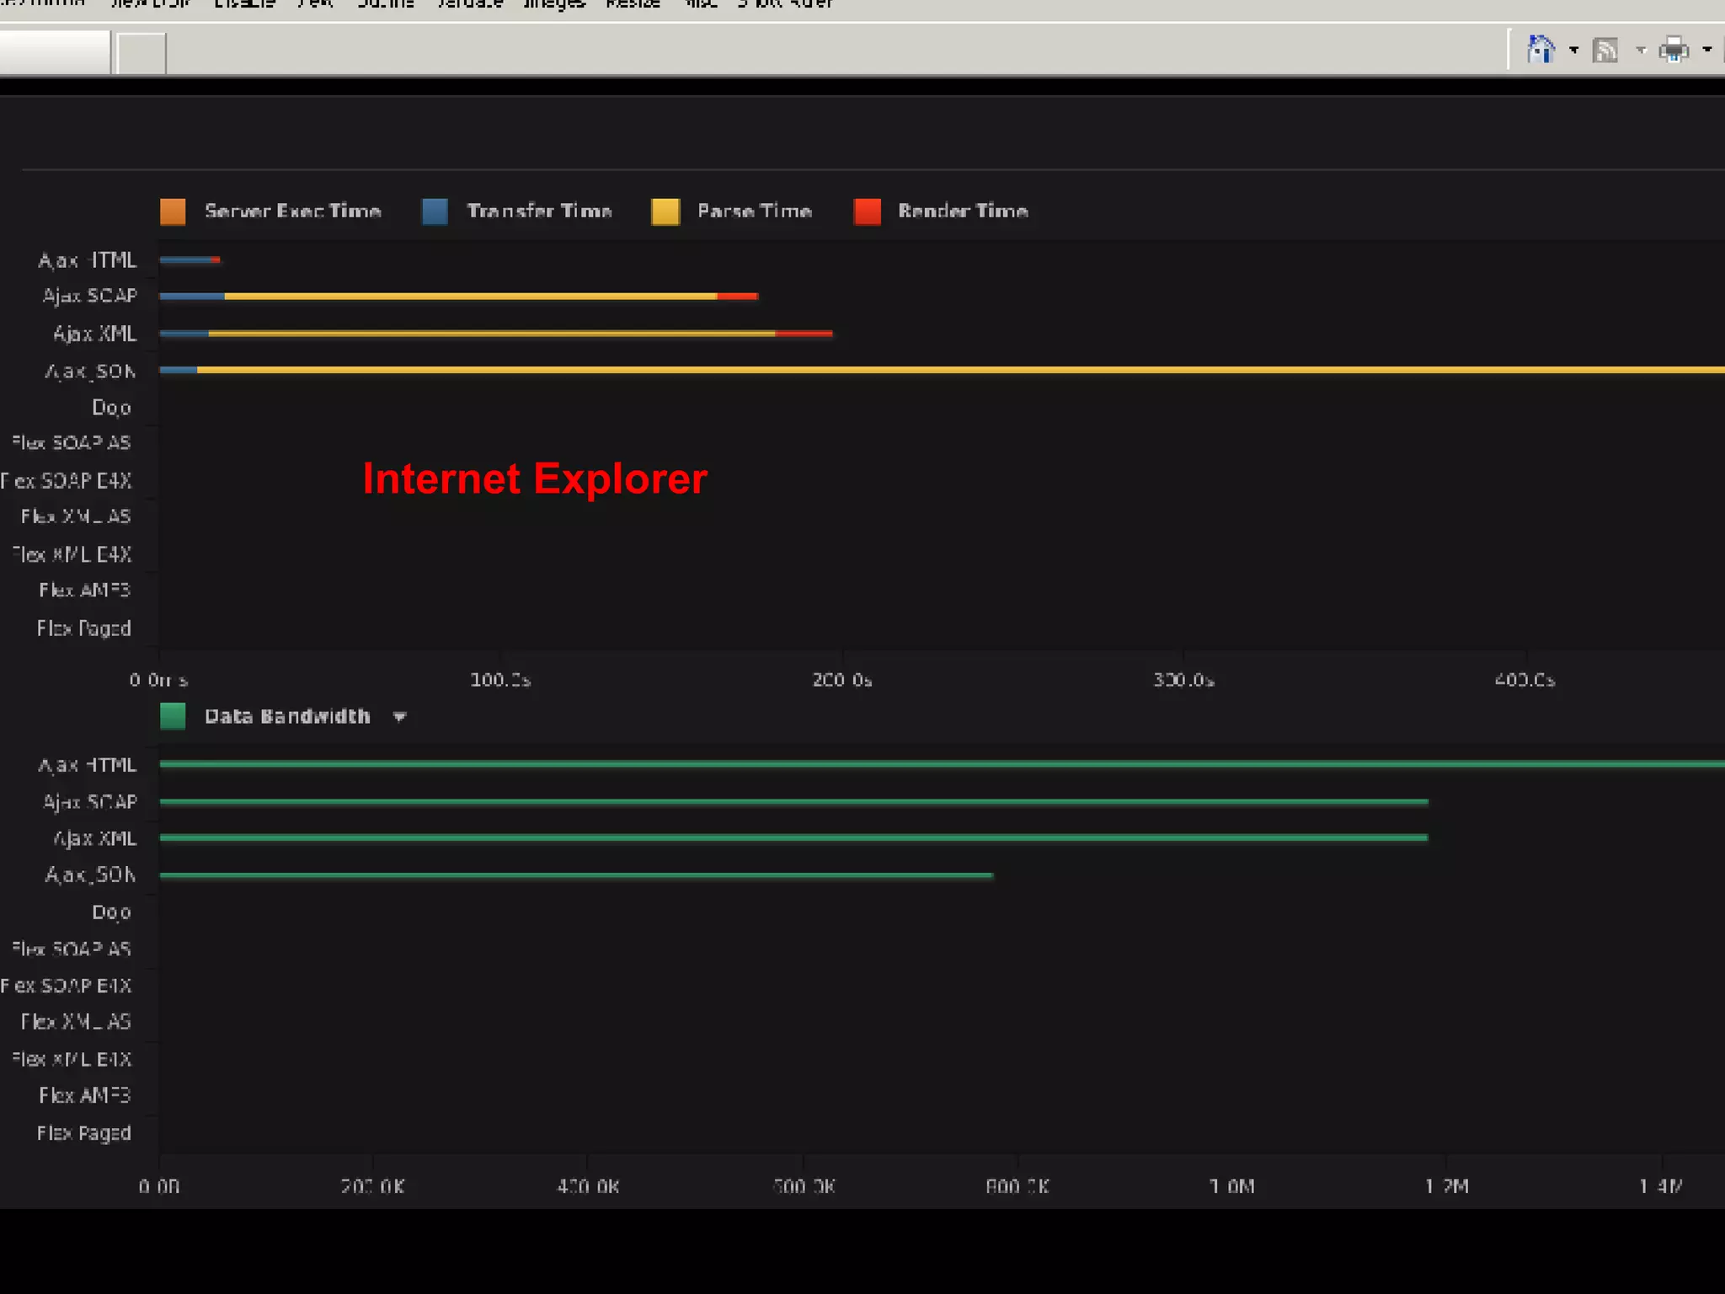Click the red Render Time legend swatch
Screen dimensions: 1725x1294
point(867,211)
